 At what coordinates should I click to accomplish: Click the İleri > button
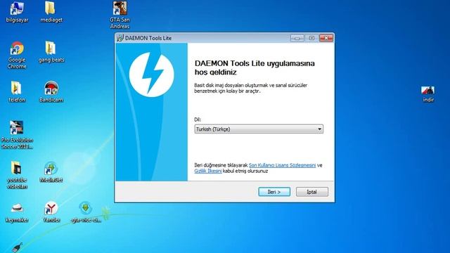(274, 192)
